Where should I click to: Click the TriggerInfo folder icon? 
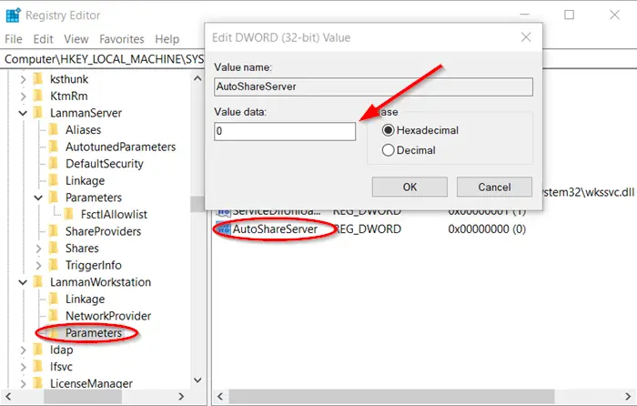[x=53, y=265]
